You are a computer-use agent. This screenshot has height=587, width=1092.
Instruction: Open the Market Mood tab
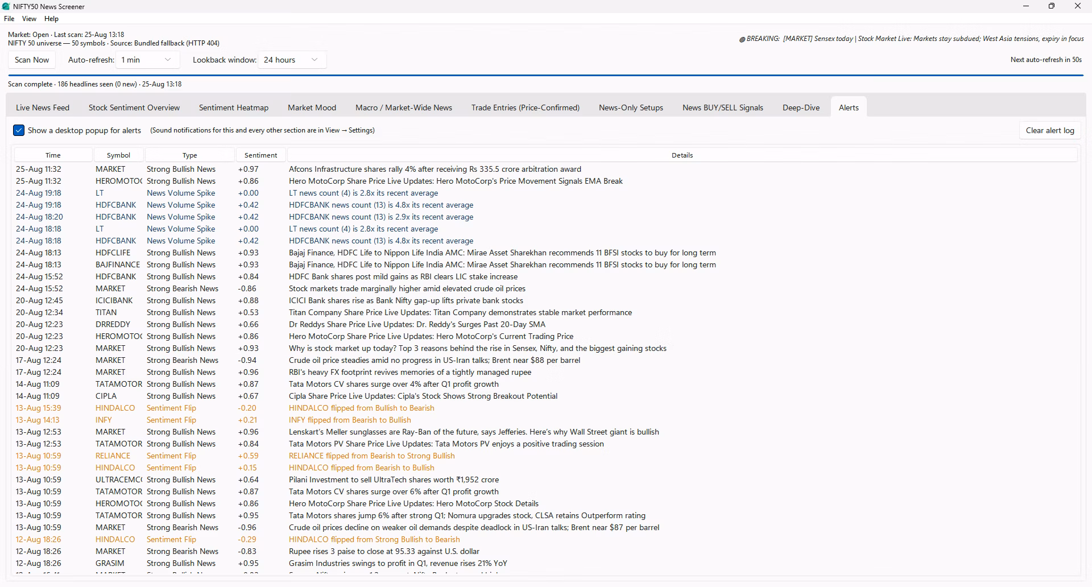tap(312, 108)
